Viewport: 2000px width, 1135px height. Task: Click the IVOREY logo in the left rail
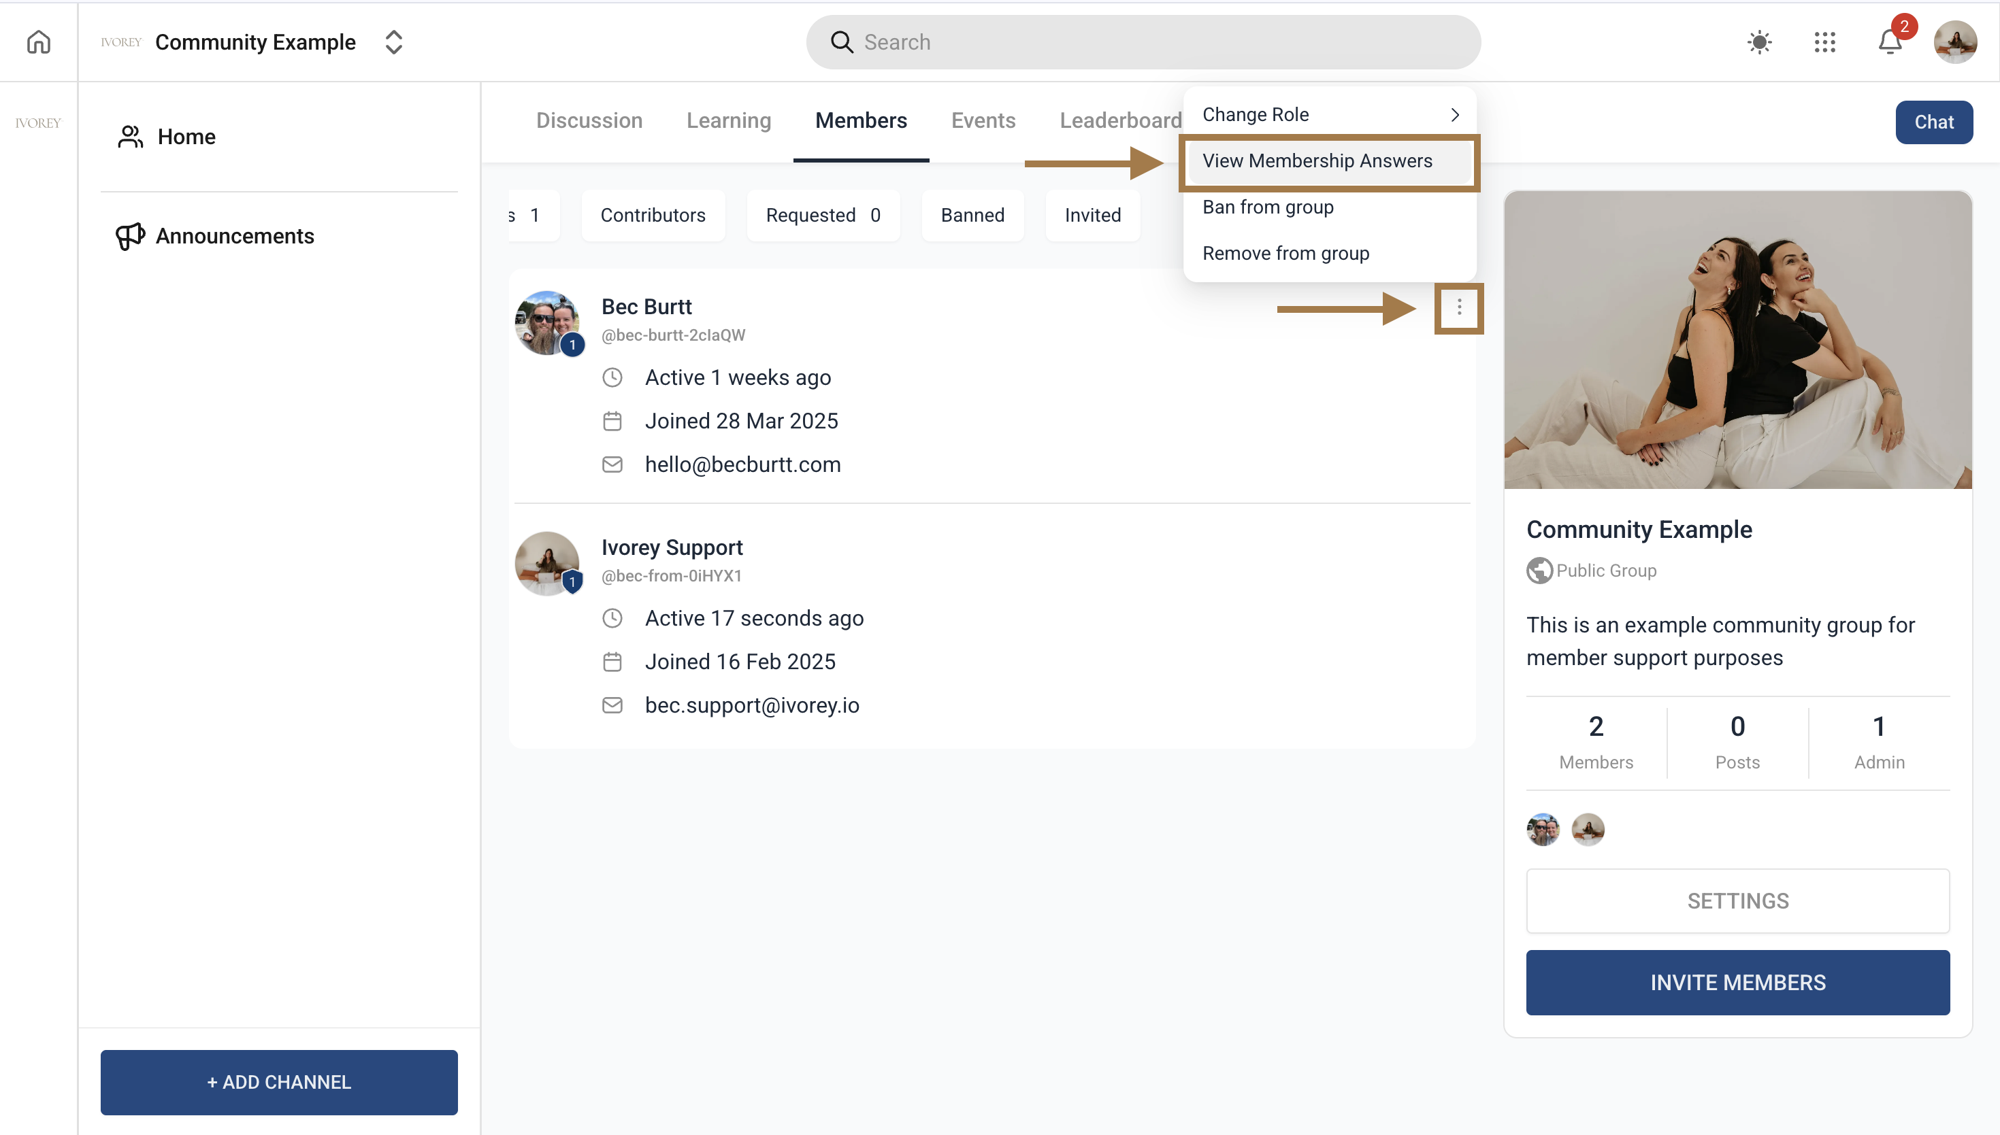click(x=37, y=123)
